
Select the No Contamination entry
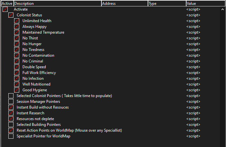(38, 55)
